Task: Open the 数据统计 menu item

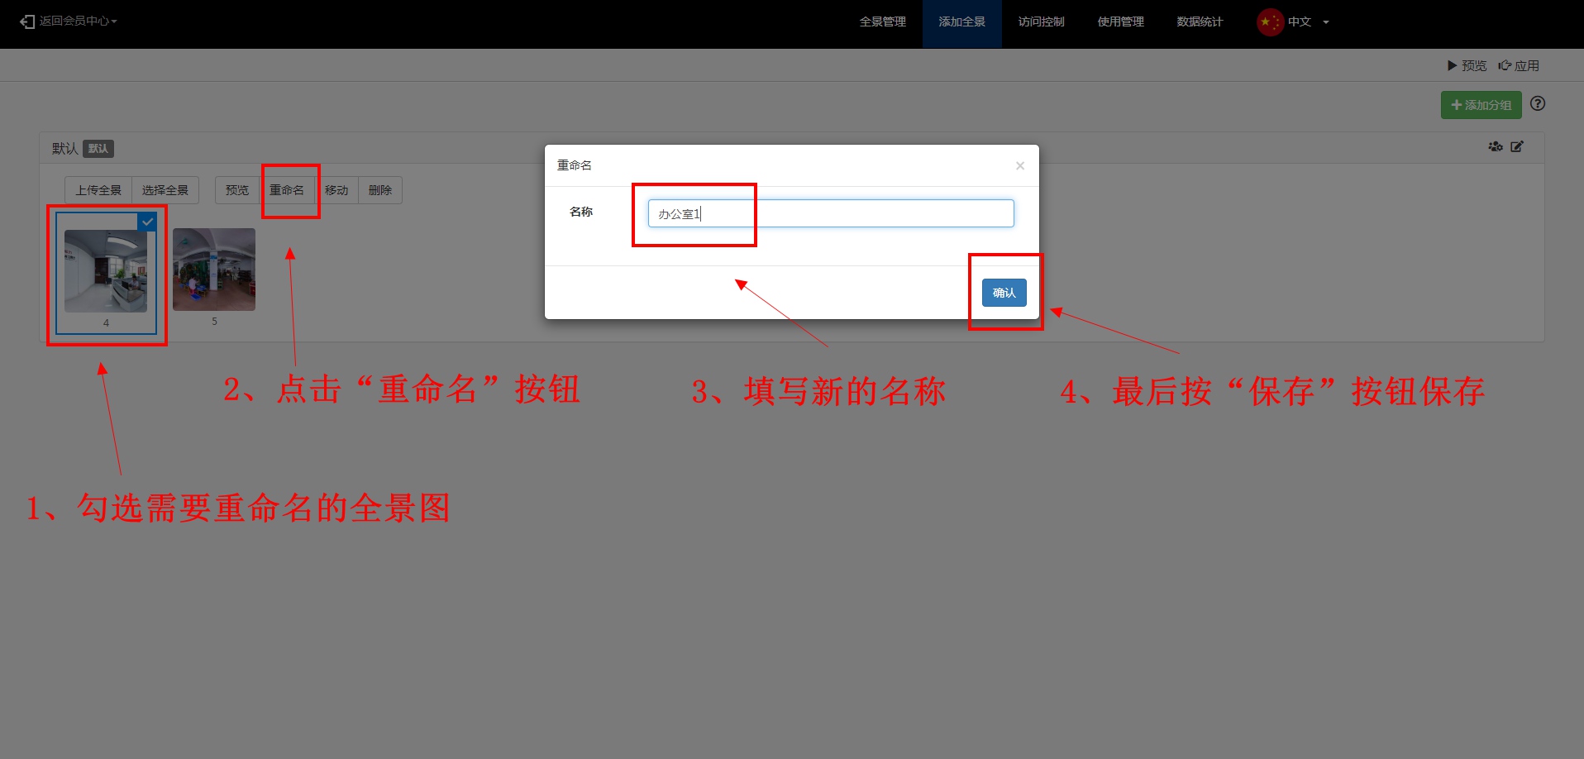Action: point(1199,22)
